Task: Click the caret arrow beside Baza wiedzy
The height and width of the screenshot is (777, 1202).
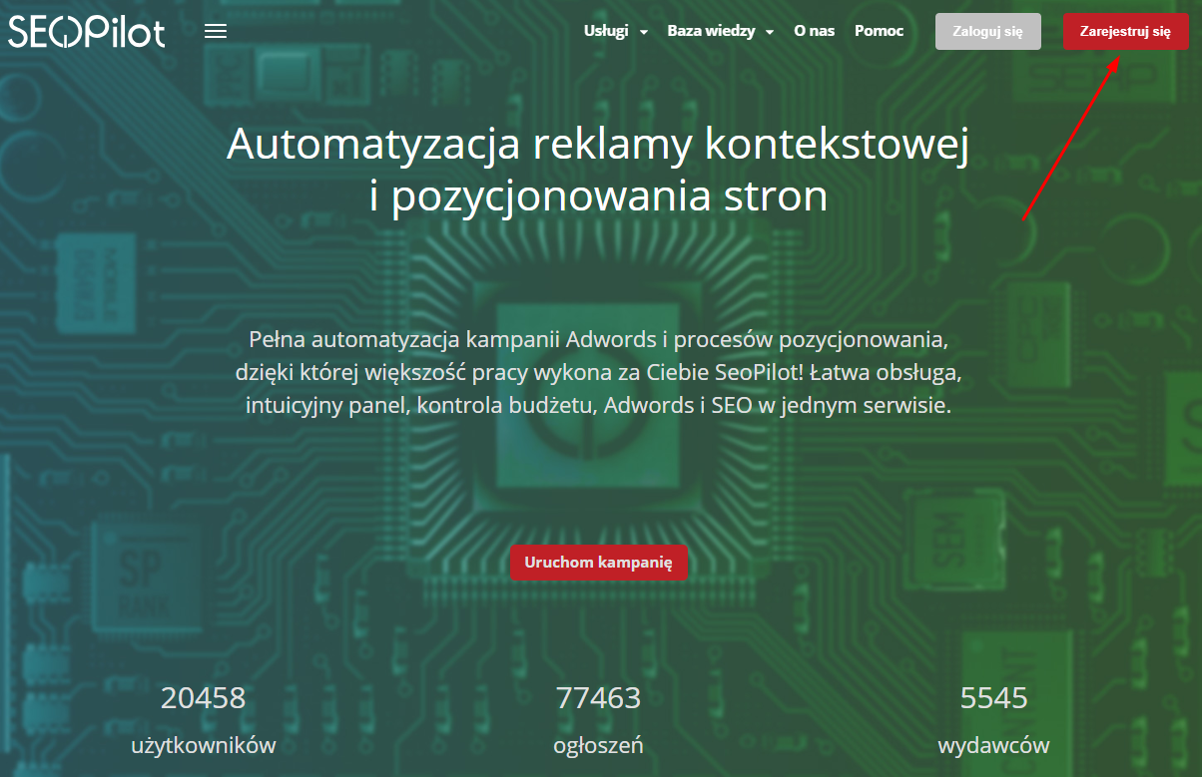Action: pyautogui.click(x=770, y=32)
